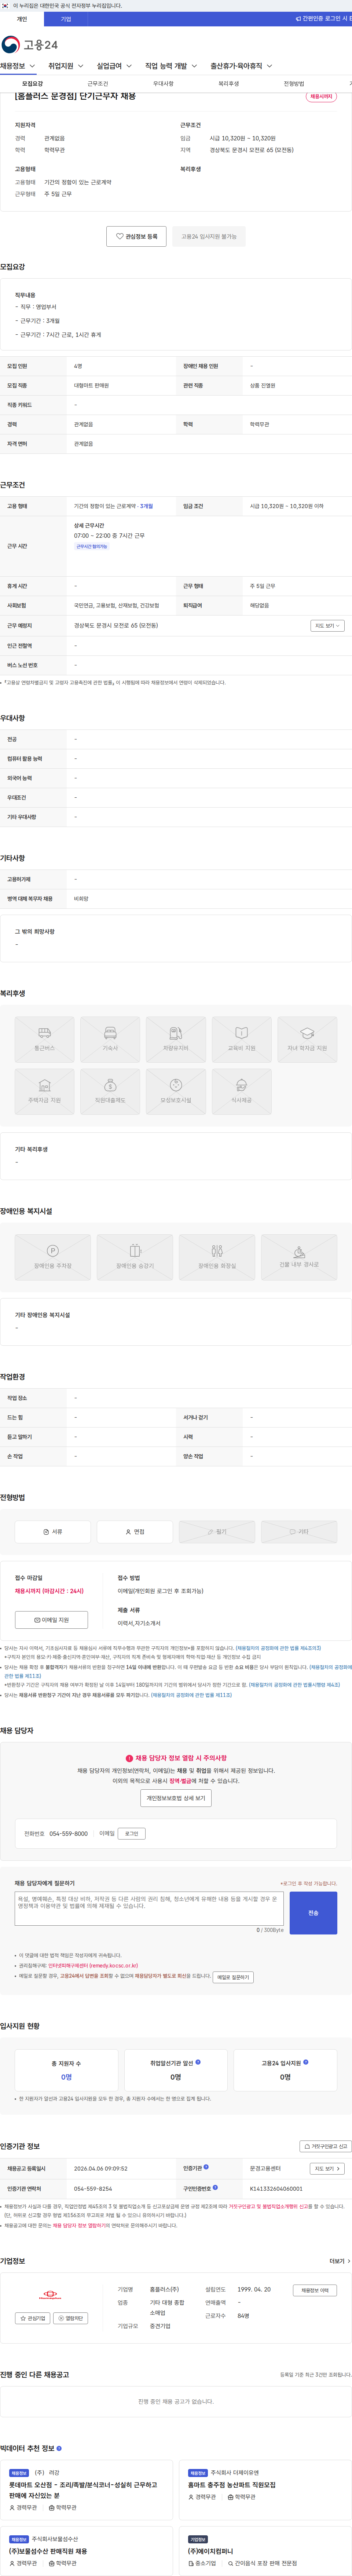Expand the 직업 능력 개발 menu
This screenshot has height=2576, width=352.
[x=171, y=66]
